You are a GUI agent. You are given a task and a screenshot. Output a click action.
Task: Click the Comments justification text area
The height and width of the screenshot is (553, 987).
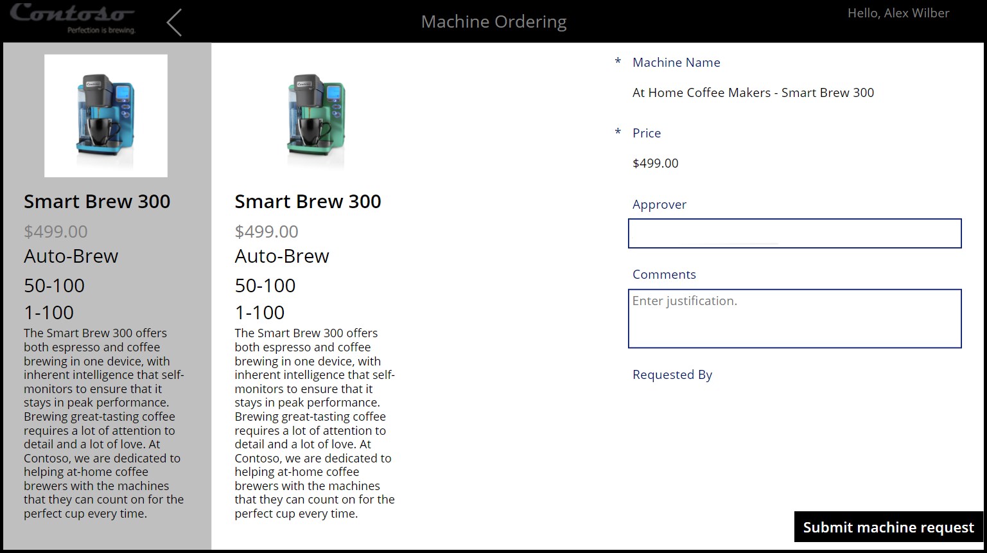click(794, 319)
